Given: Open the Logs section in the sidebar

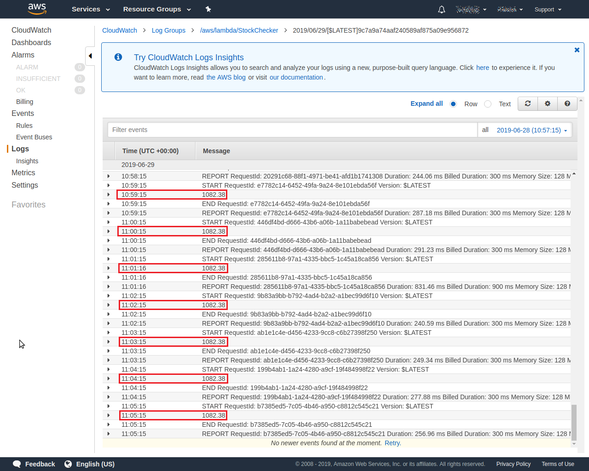Looking at the screenshot, I should (20, 149).
